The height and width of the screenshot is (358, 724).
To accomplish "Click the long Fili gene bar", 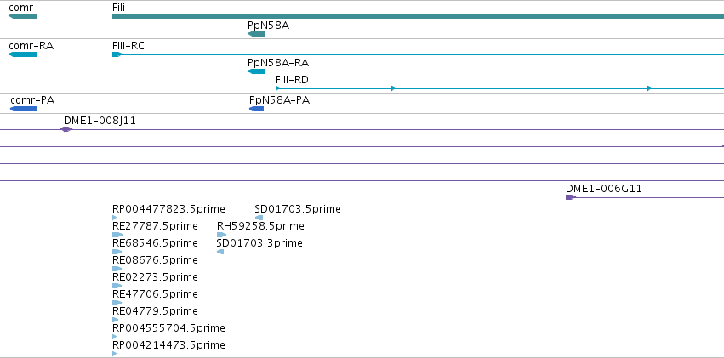I will tap(418, 17).
